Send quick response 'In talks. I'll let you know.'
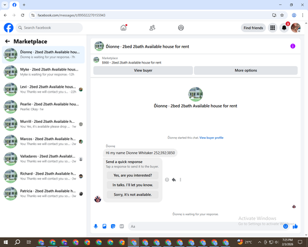308x247 pixels. 132,185
